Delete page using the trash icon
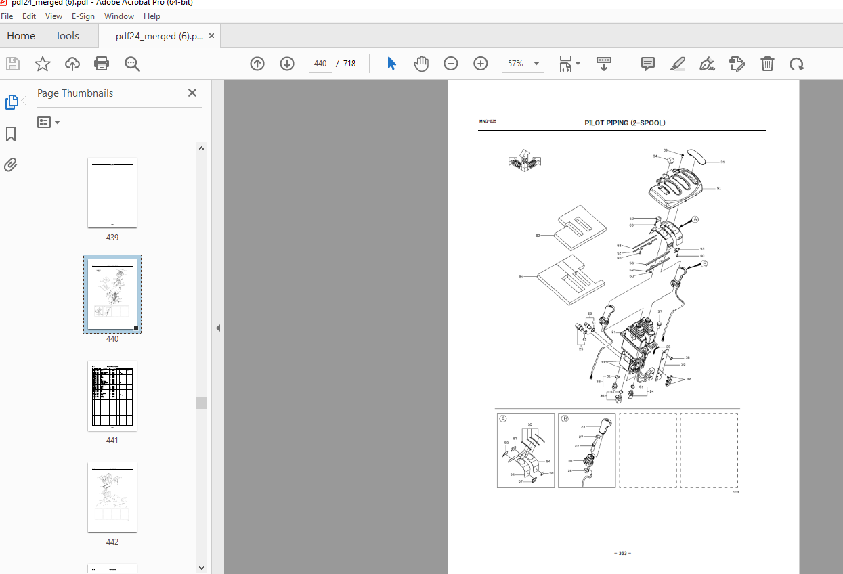Viewport: 843px width, 574px height. pos(767,64)
